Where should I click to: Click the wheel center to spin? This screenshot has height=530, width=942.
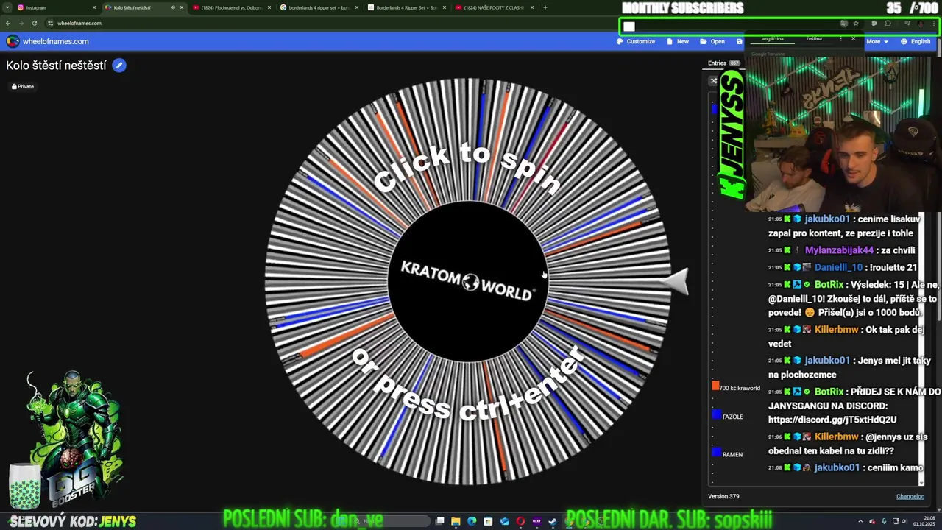467,282
